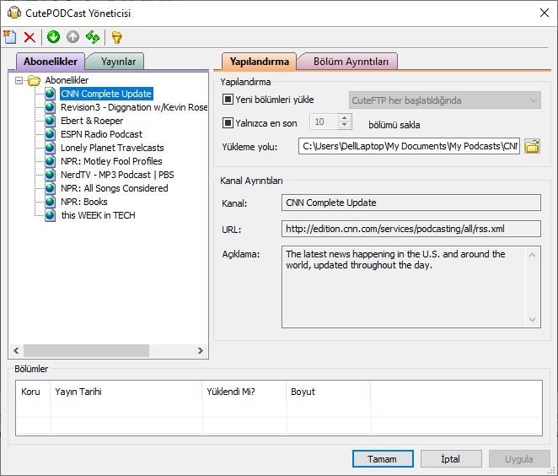Select the NPR: Motley Fool Profiles subscription
This screenshot has height=476, width=558.
coord(111,161)
